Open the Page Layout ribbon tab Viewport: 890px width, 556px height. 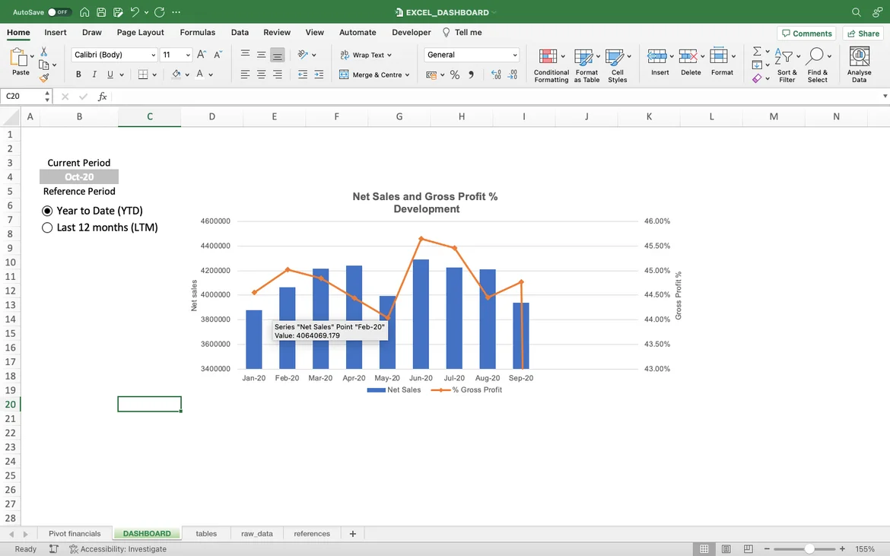pos(140,33)
